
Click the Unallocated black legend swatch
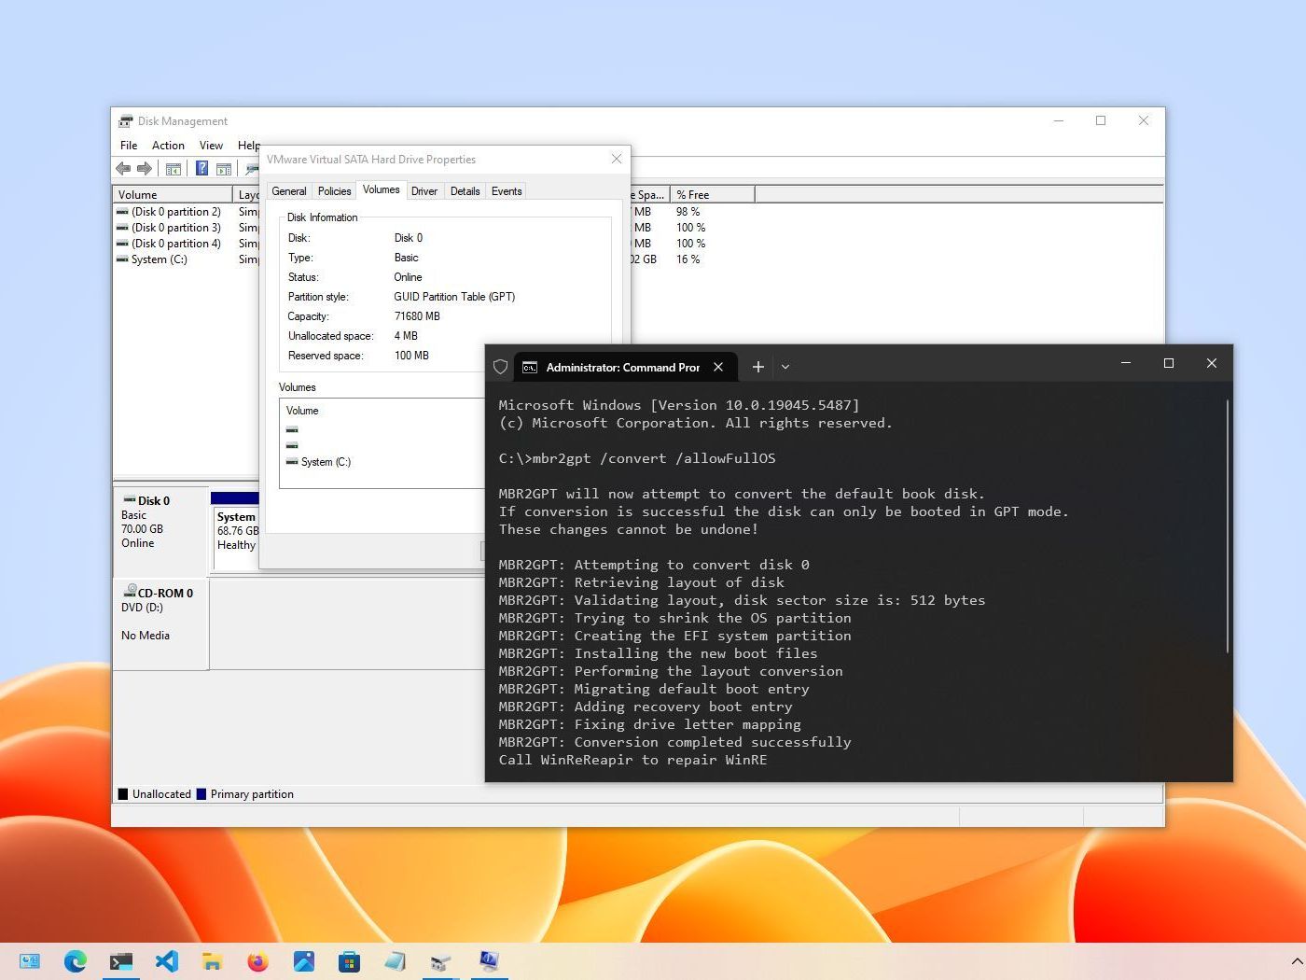(123, 794)
